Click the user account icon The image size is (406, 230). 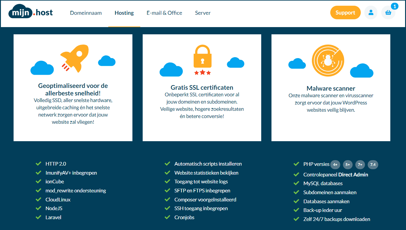[x=371, y=12]
